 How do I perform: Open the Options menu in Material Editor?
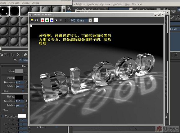click(x=25, y=3)
